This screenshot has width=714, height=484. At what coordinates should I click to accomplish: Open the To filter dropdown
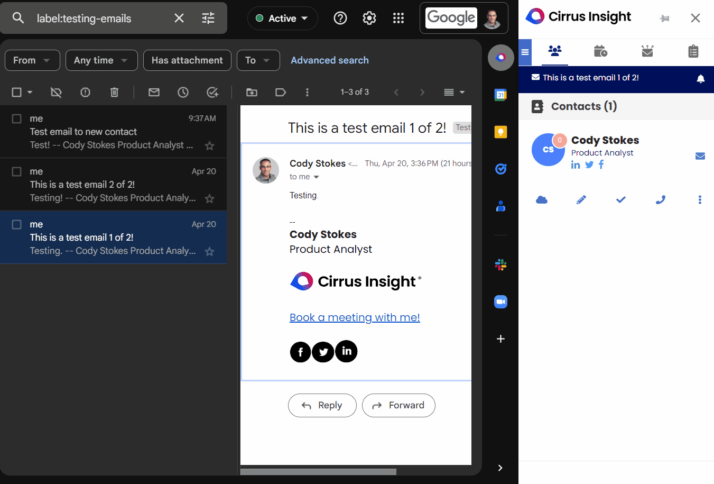coord(258,60)
